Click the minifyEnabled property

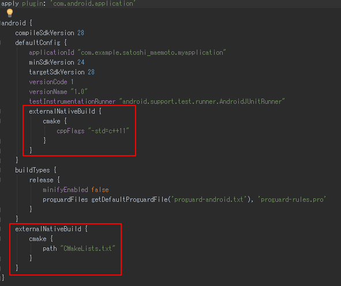[x=65, y=190]
